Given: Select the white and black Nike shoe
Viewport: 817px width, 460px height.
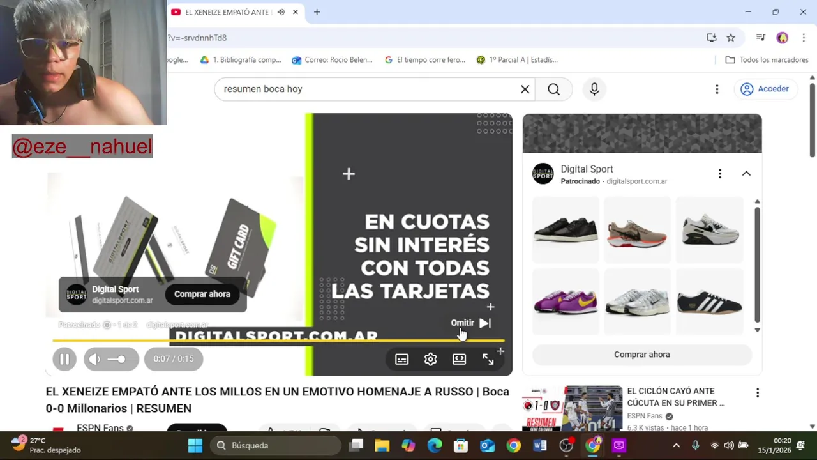Looking at the screenshot, I should pos(709,230).
